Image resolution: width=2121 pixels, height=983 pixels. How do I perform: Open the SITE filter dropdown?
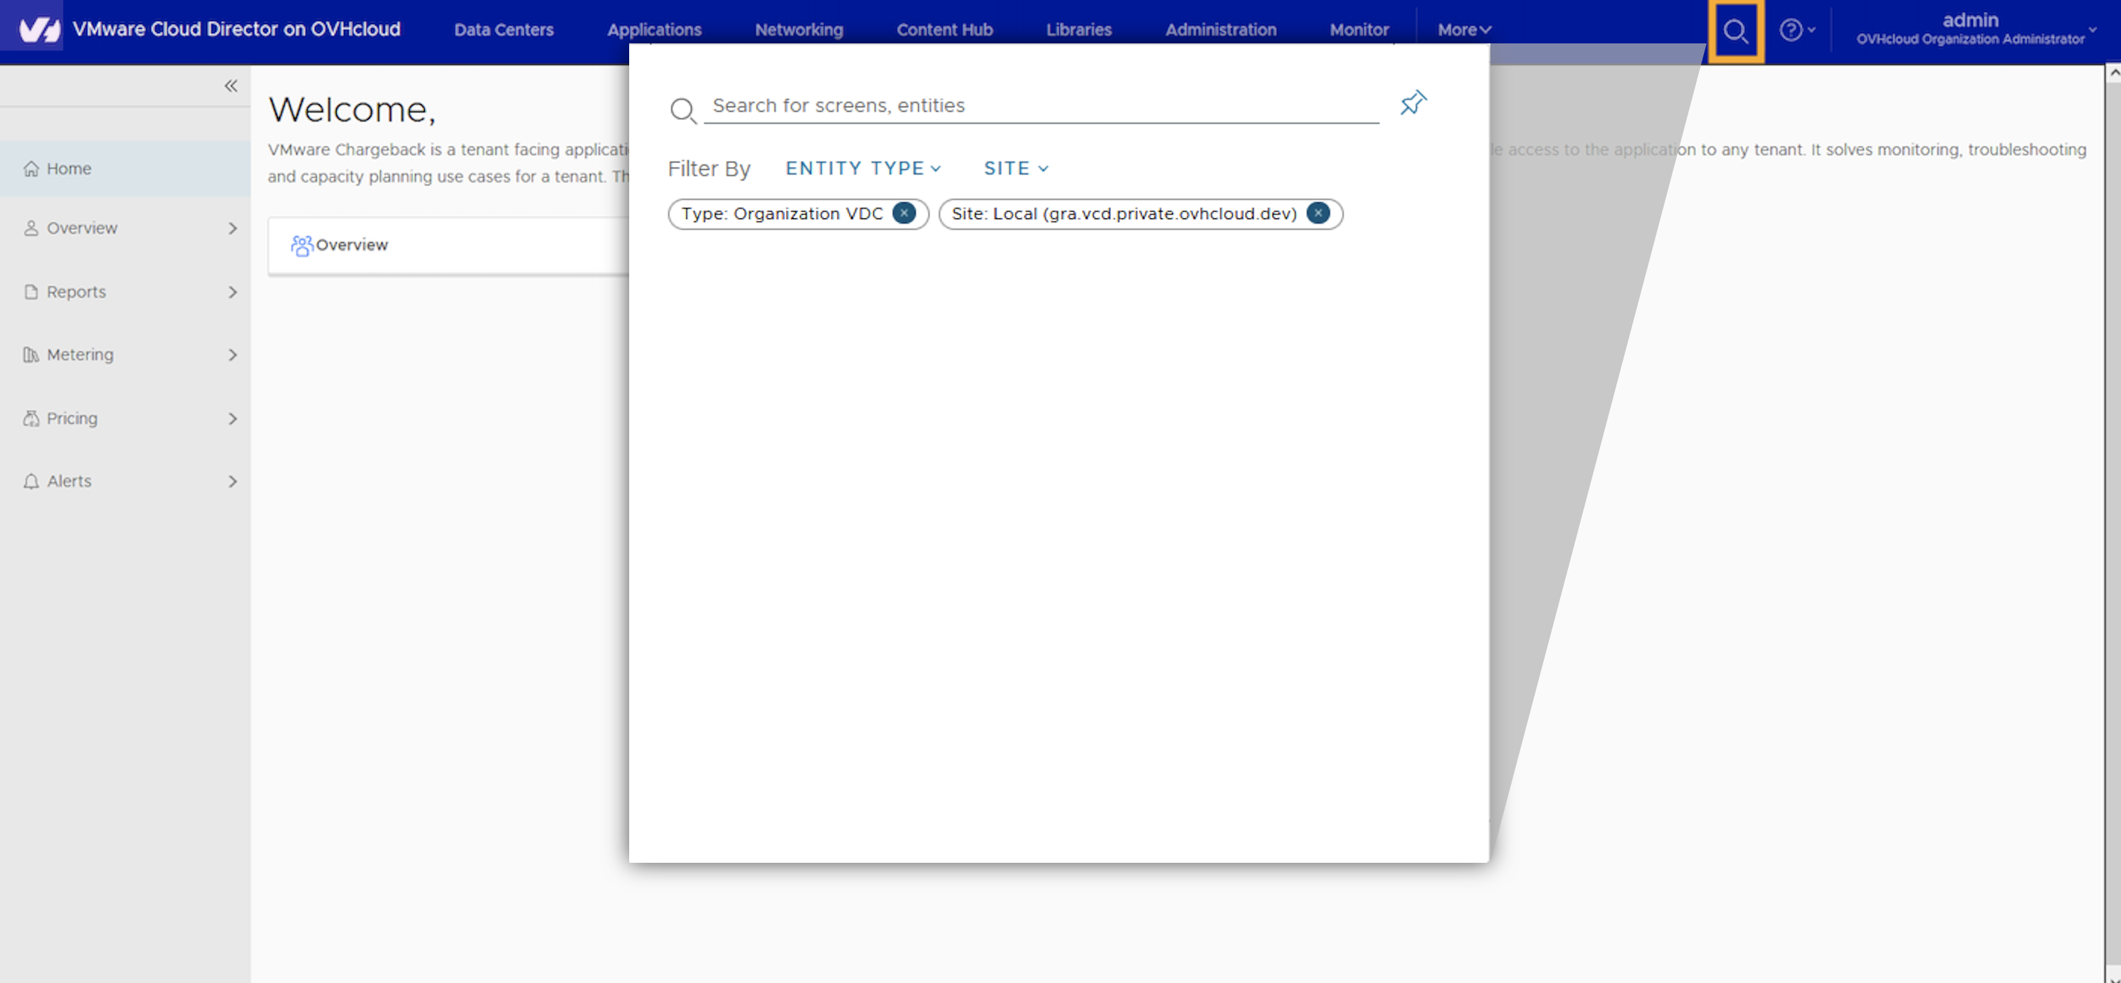pyautogui.click(x=1016, y=168)
